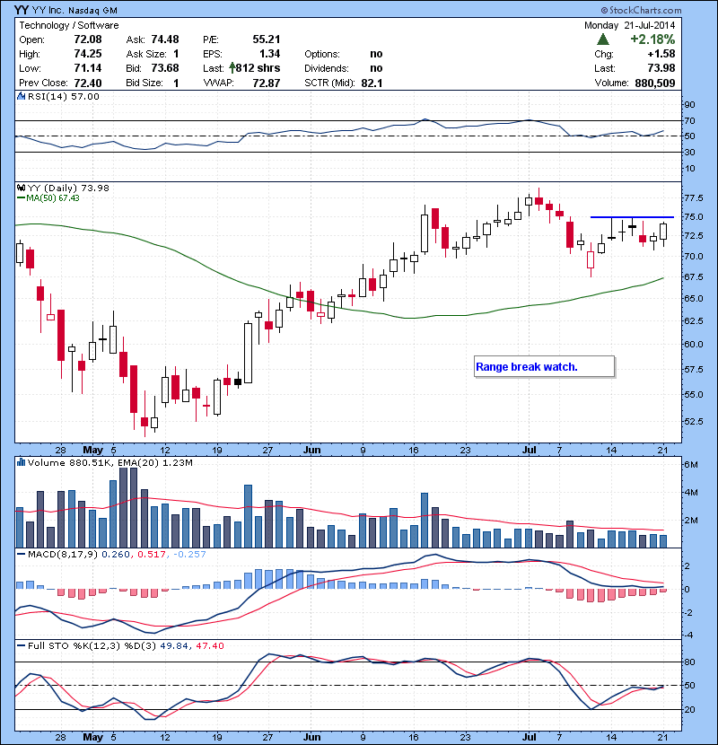Image resolution: width=718 pixels, height=745 pixels.
Task: Click the StockCharts.com copyright label
Action: click(641, 10)
